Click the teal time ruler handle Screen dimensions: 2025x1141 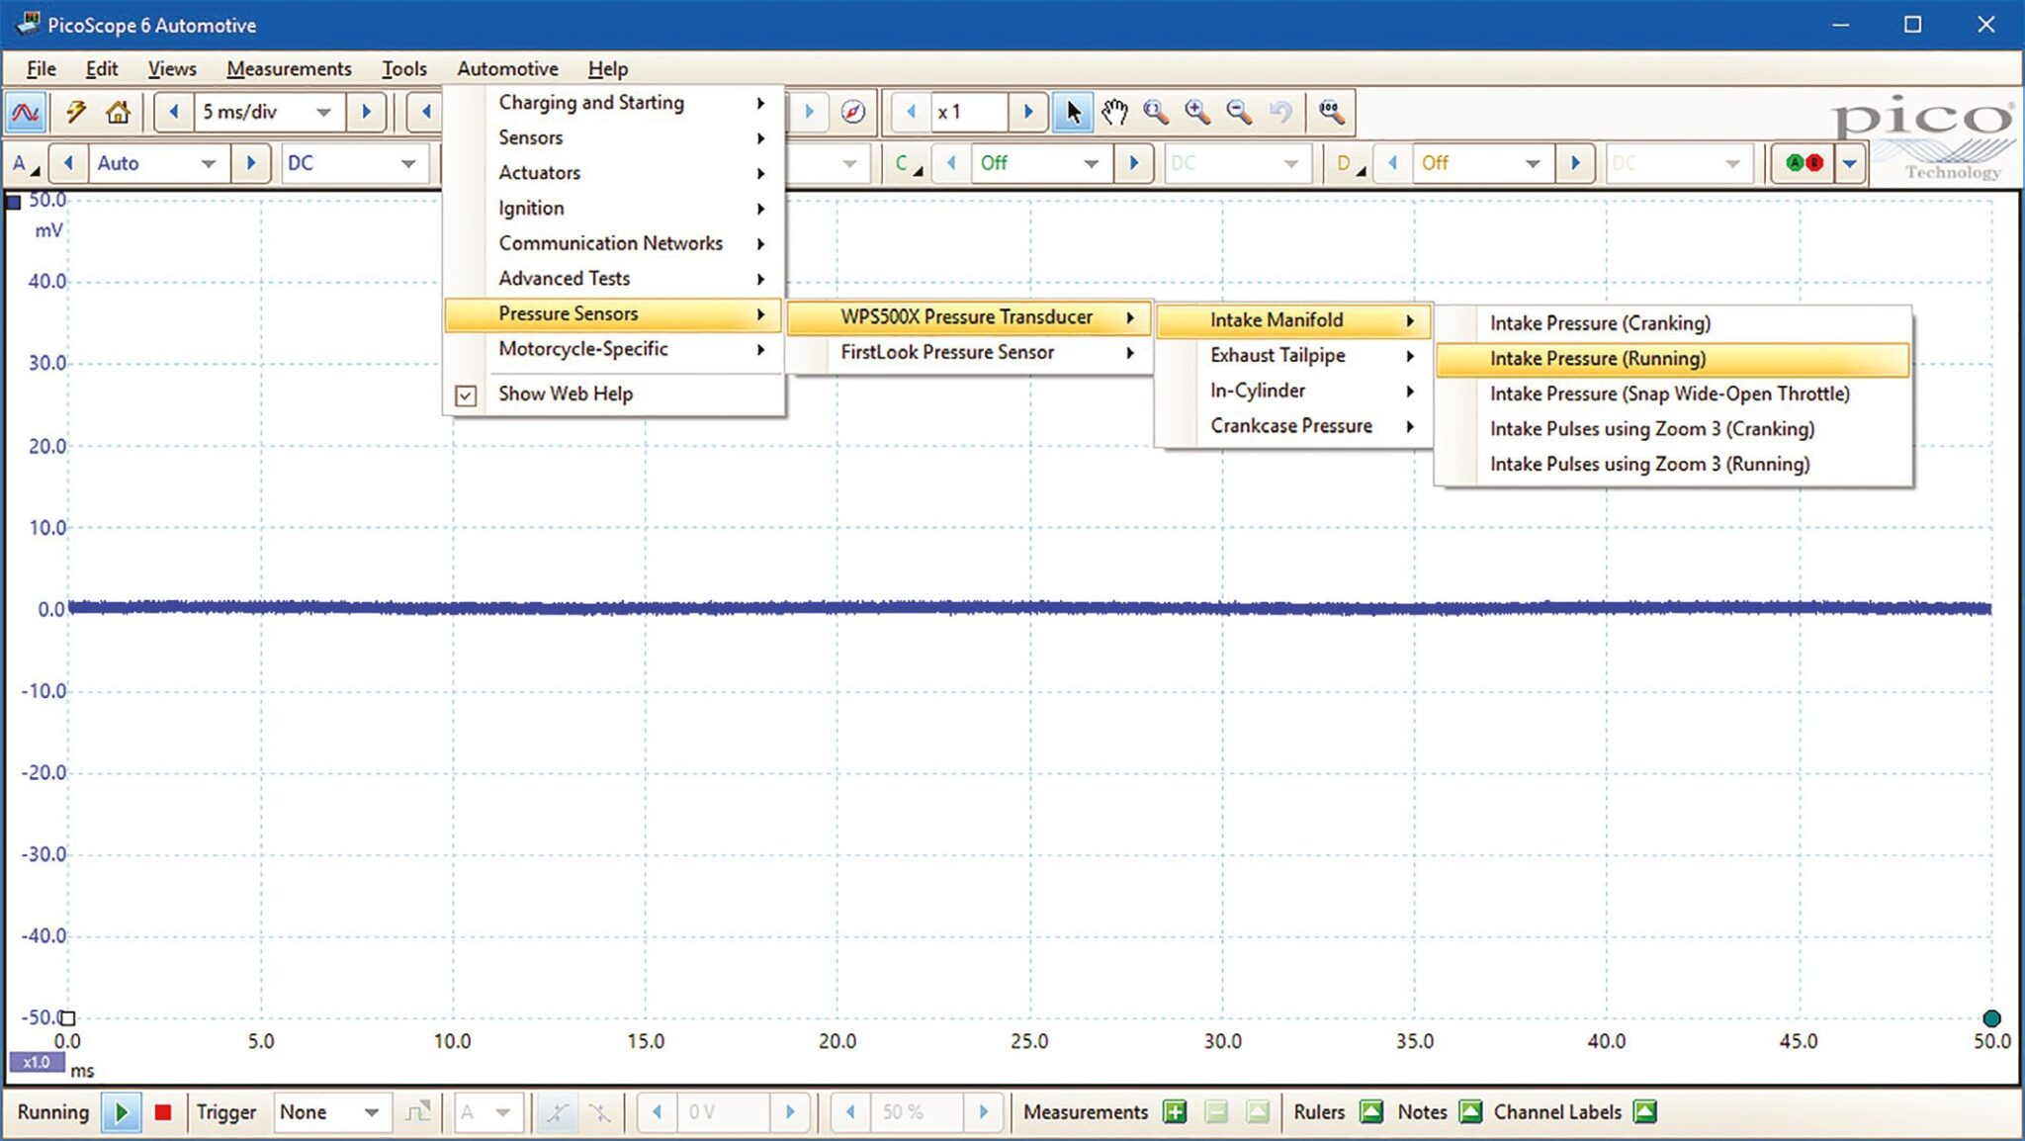point(1991,1018)
